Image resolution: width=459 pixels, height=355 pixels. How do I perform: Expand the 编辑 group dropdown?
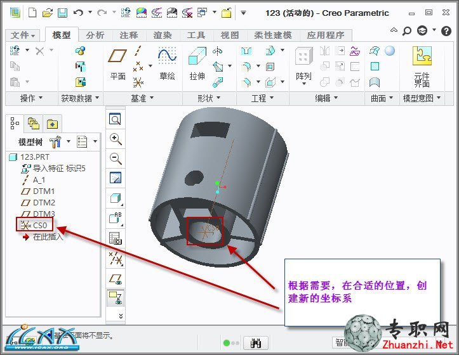pos(326,98)
